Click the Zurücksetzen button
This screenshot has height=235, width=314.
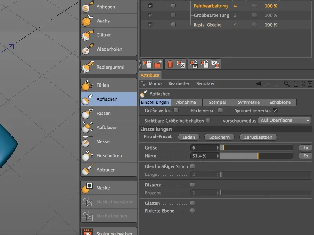click(x=258, y=137)
